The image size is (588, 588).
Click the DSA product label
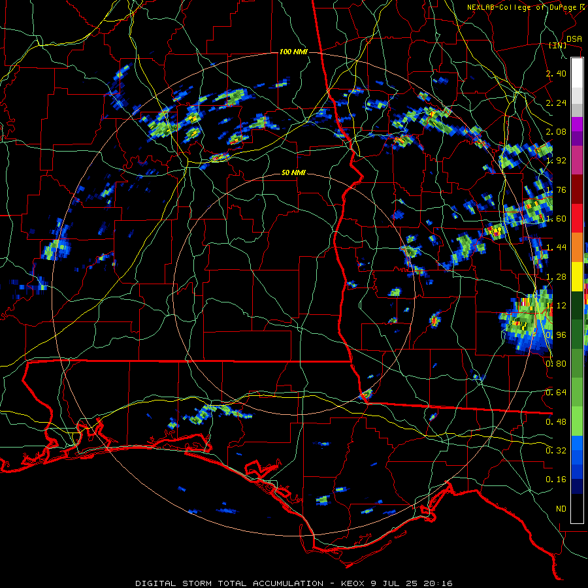tap(574, 39)
